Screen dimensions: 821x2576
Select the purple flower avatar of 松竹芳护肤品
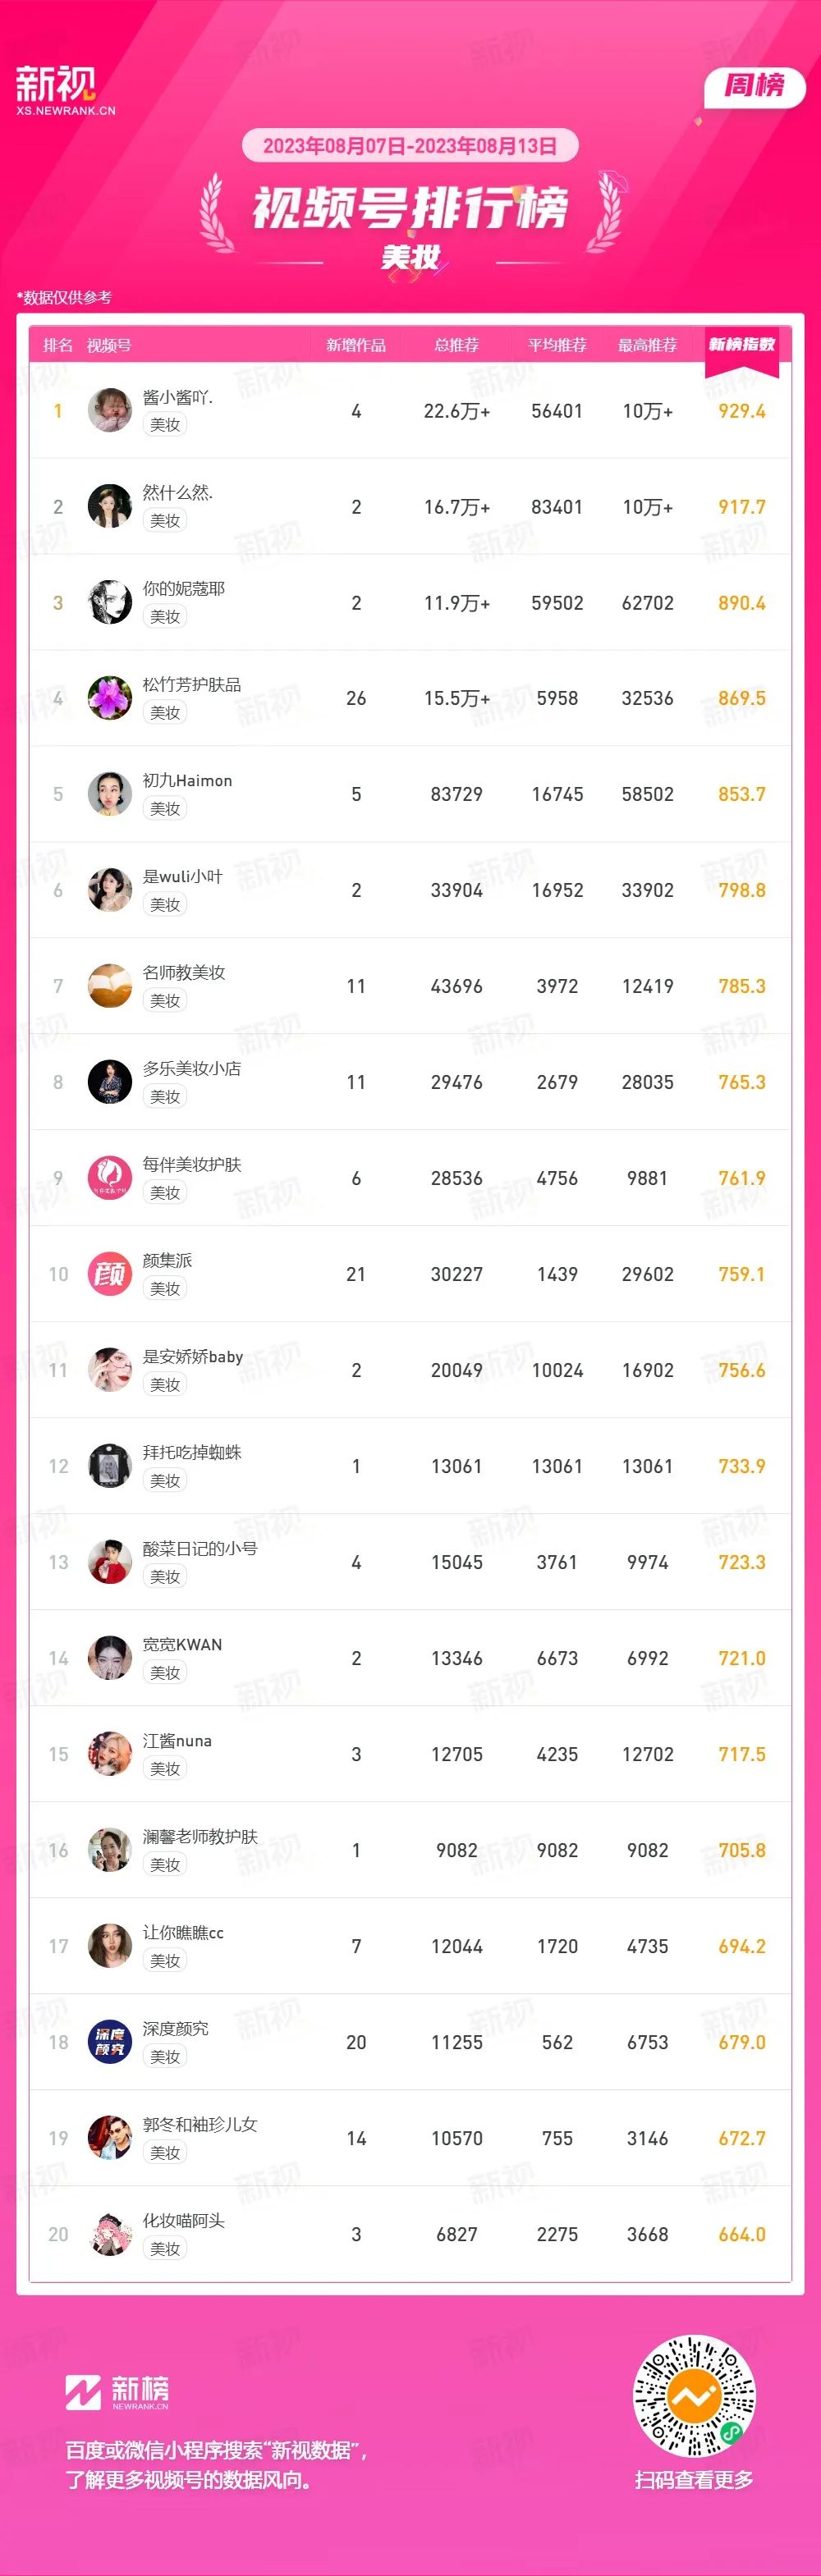tap(110, 698)
